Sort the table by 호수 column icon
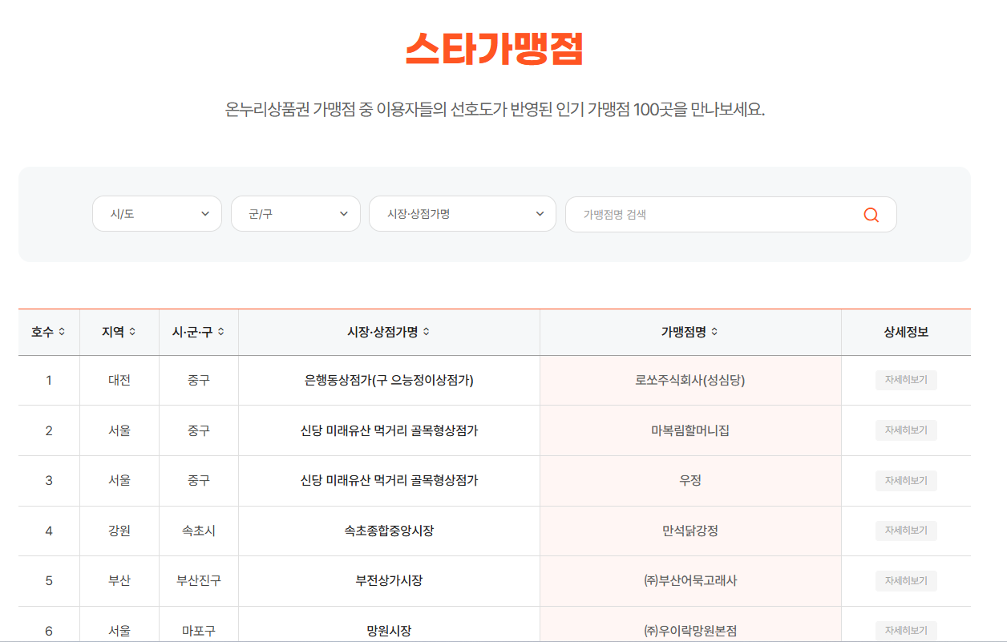 point(62,332)
